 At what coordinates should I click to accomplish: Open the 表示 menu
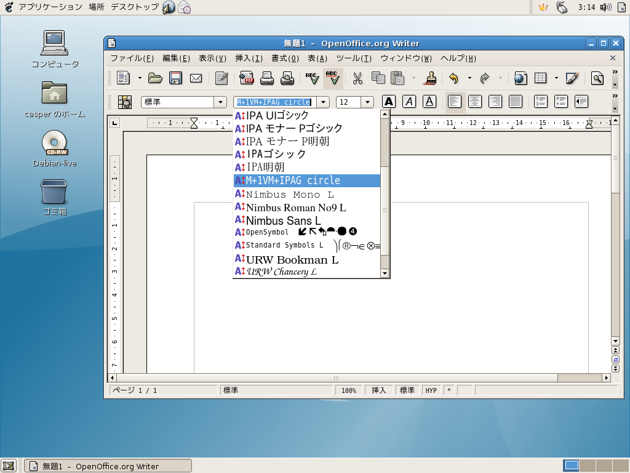(x=212, y=59)
